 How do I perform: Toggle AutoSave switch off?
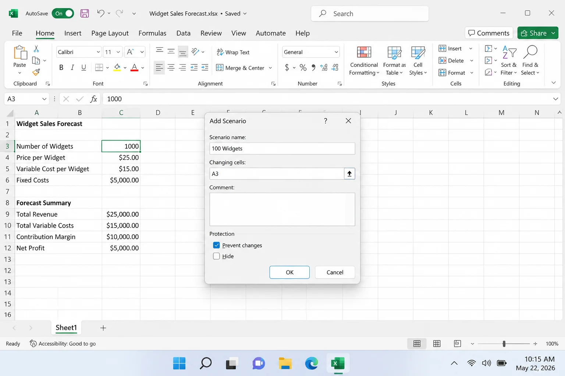point(63,14)
